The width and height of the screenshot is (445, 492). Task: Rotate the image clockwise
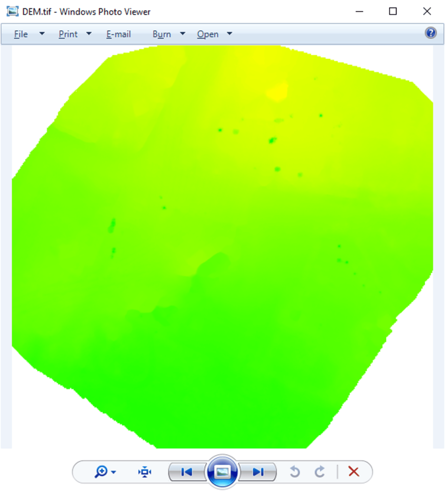(320, 472)
